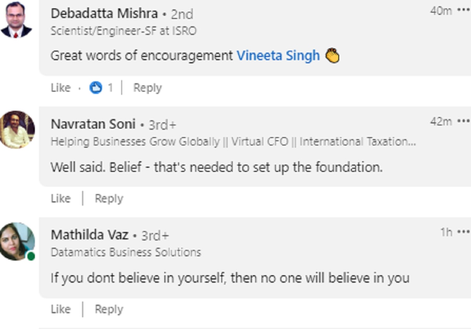Like Navratan Soni's comment

click(60, 199)
